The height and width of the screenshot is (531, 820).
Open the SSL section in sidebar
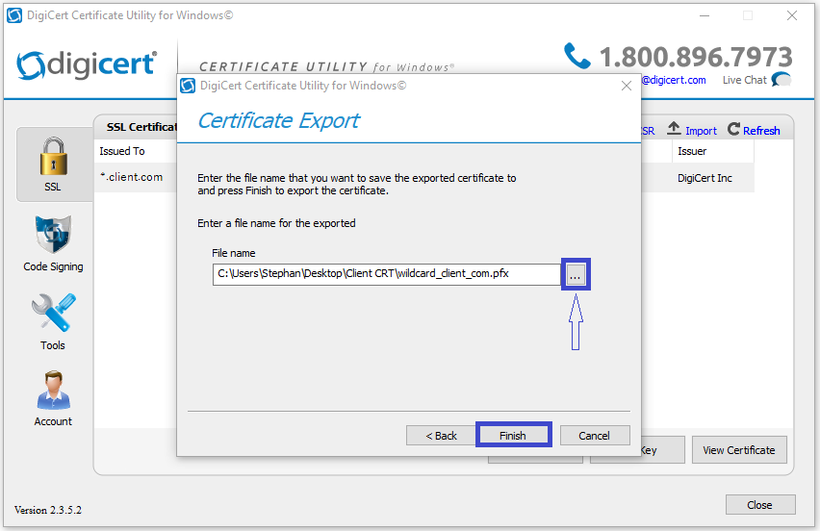click(x=53, y=164)
